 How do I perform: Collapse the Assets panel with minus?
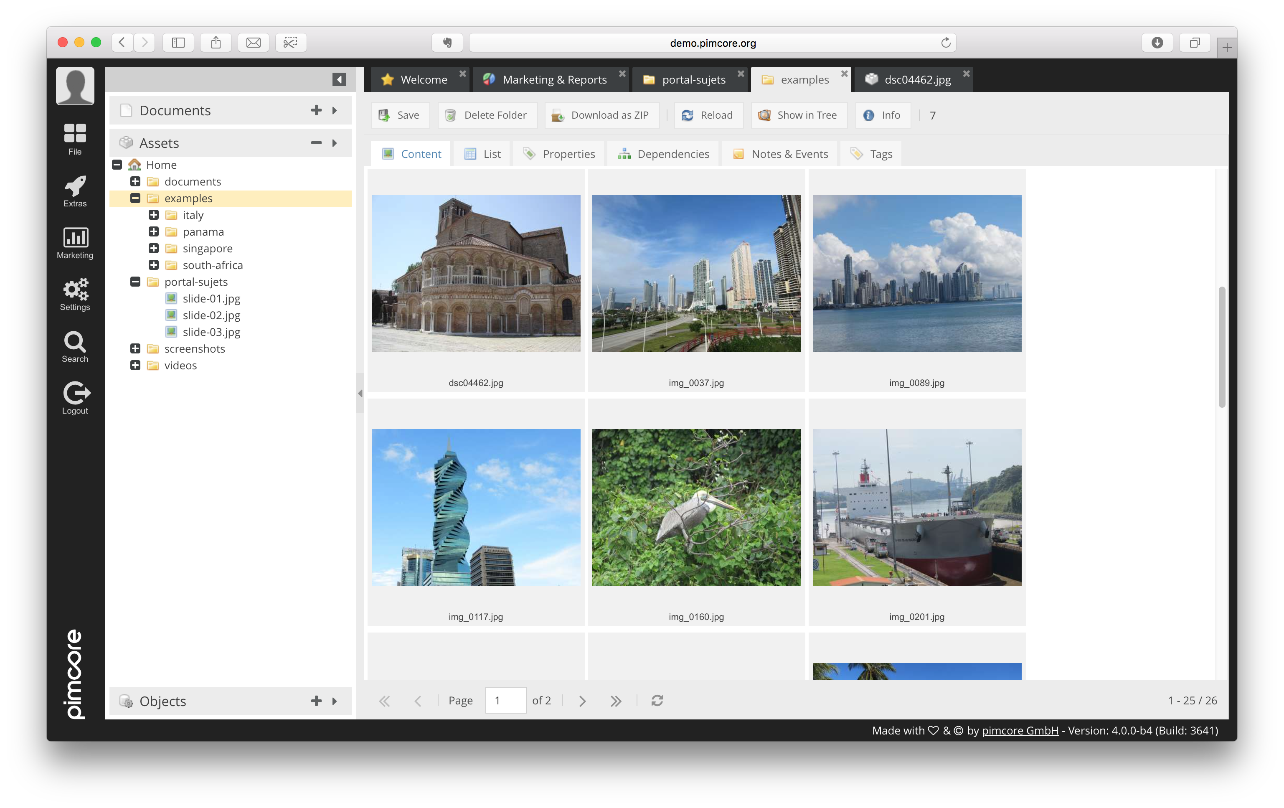[x=316, y=143]
